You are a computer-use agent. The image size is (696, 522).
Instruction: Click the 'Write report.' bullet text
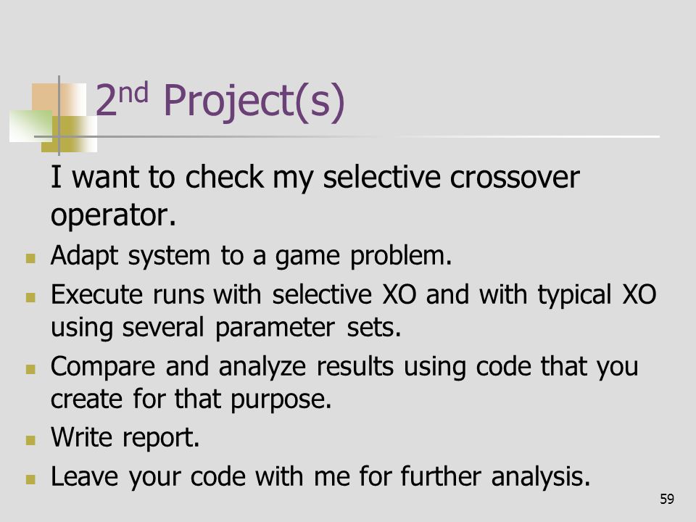pyautogui.click(x=125, y=438)
